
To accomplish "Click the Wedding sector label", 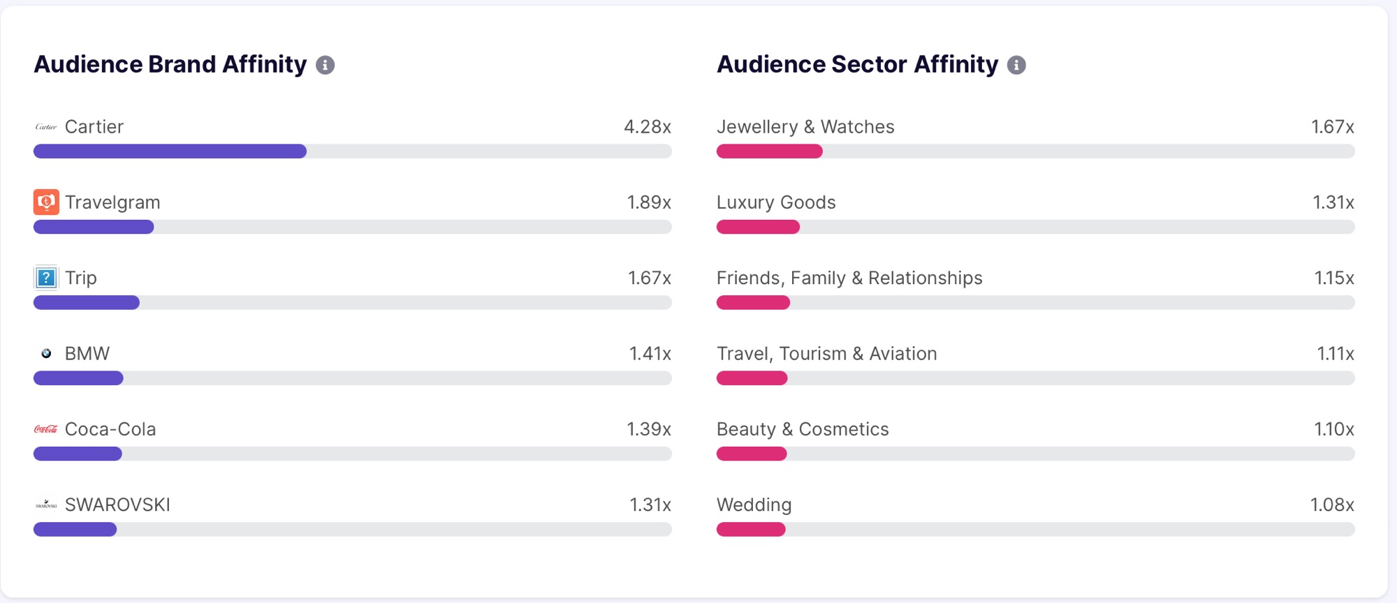I will point(754,505).
